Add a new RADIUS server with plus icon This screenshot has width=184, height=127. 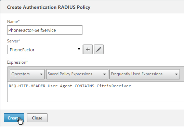click(x=88, y=49)
